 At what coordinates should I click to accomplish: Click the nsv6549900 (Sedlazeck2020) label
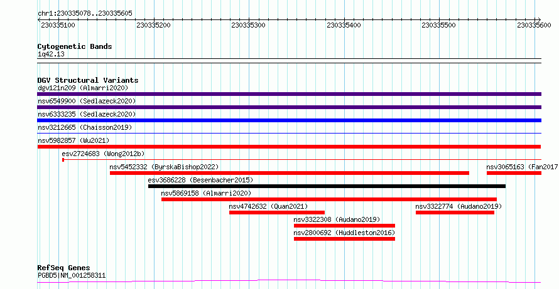point(87,101)
